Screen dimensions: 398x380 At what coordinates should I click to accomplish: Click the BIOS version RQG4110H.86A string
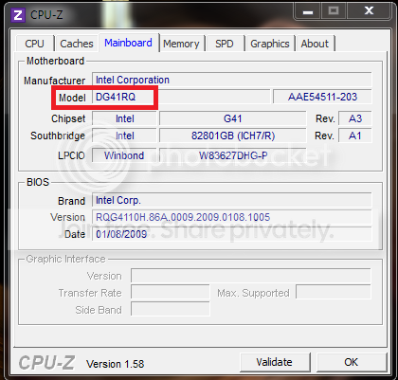pyautogui.click(x=232, y=217)
